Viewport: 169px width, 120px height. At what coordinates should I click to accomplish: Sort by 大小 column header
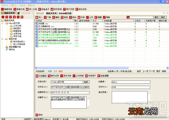click(x=97, y=21)
